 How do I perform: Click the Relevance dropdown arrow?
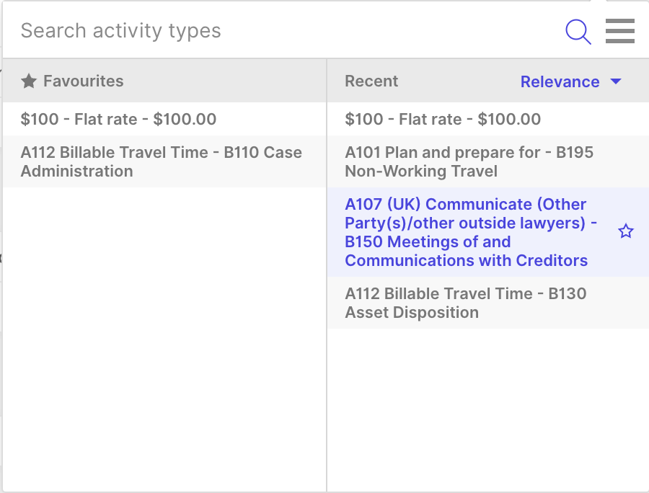[x=616, y=81]
